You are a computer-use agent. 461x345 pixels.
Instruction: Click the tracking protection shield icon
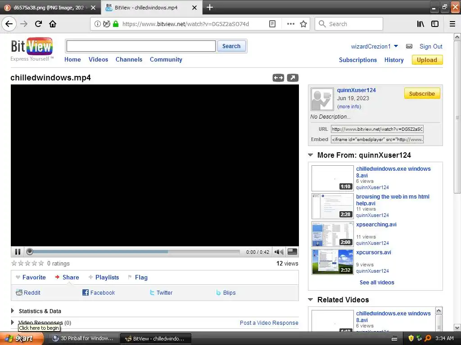(107, 24)
